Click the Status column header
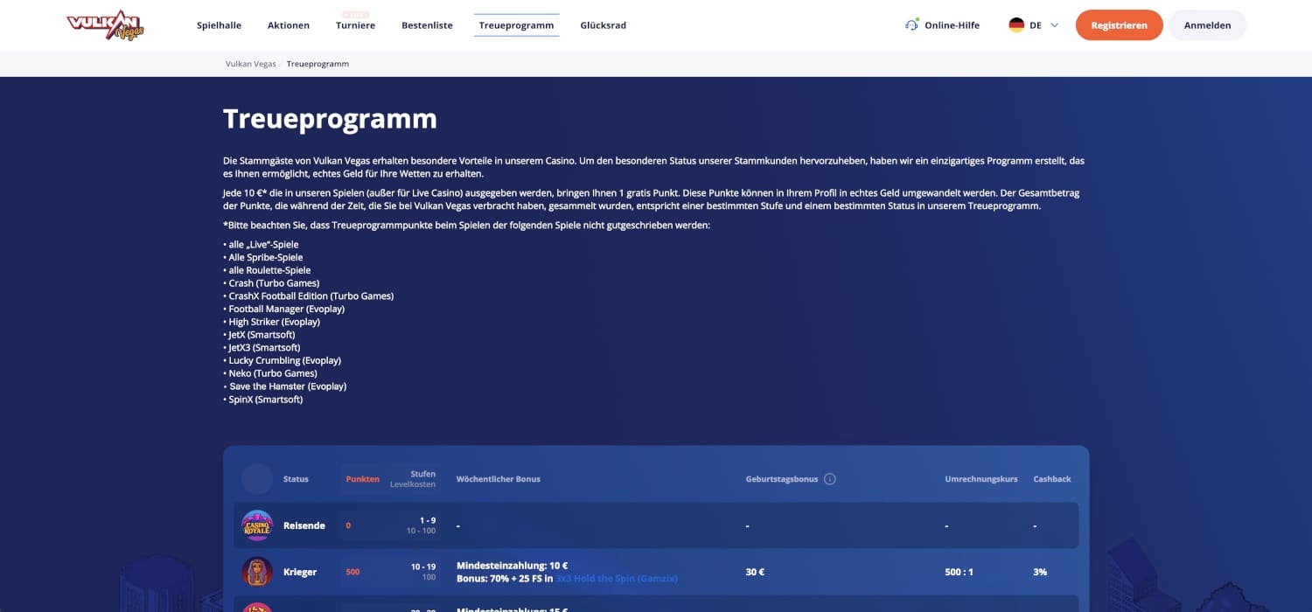The width and height of the screenshot is (1312, 612). click(296, 479)
